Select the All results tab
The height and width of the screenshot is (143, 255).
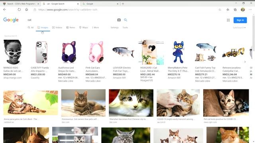(31, 27)
